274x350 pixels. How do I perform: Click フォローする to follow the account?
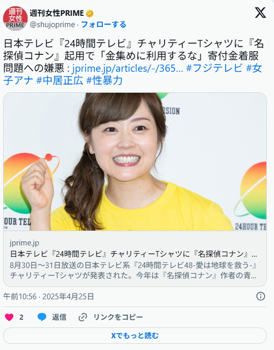(x=104, y=24)
